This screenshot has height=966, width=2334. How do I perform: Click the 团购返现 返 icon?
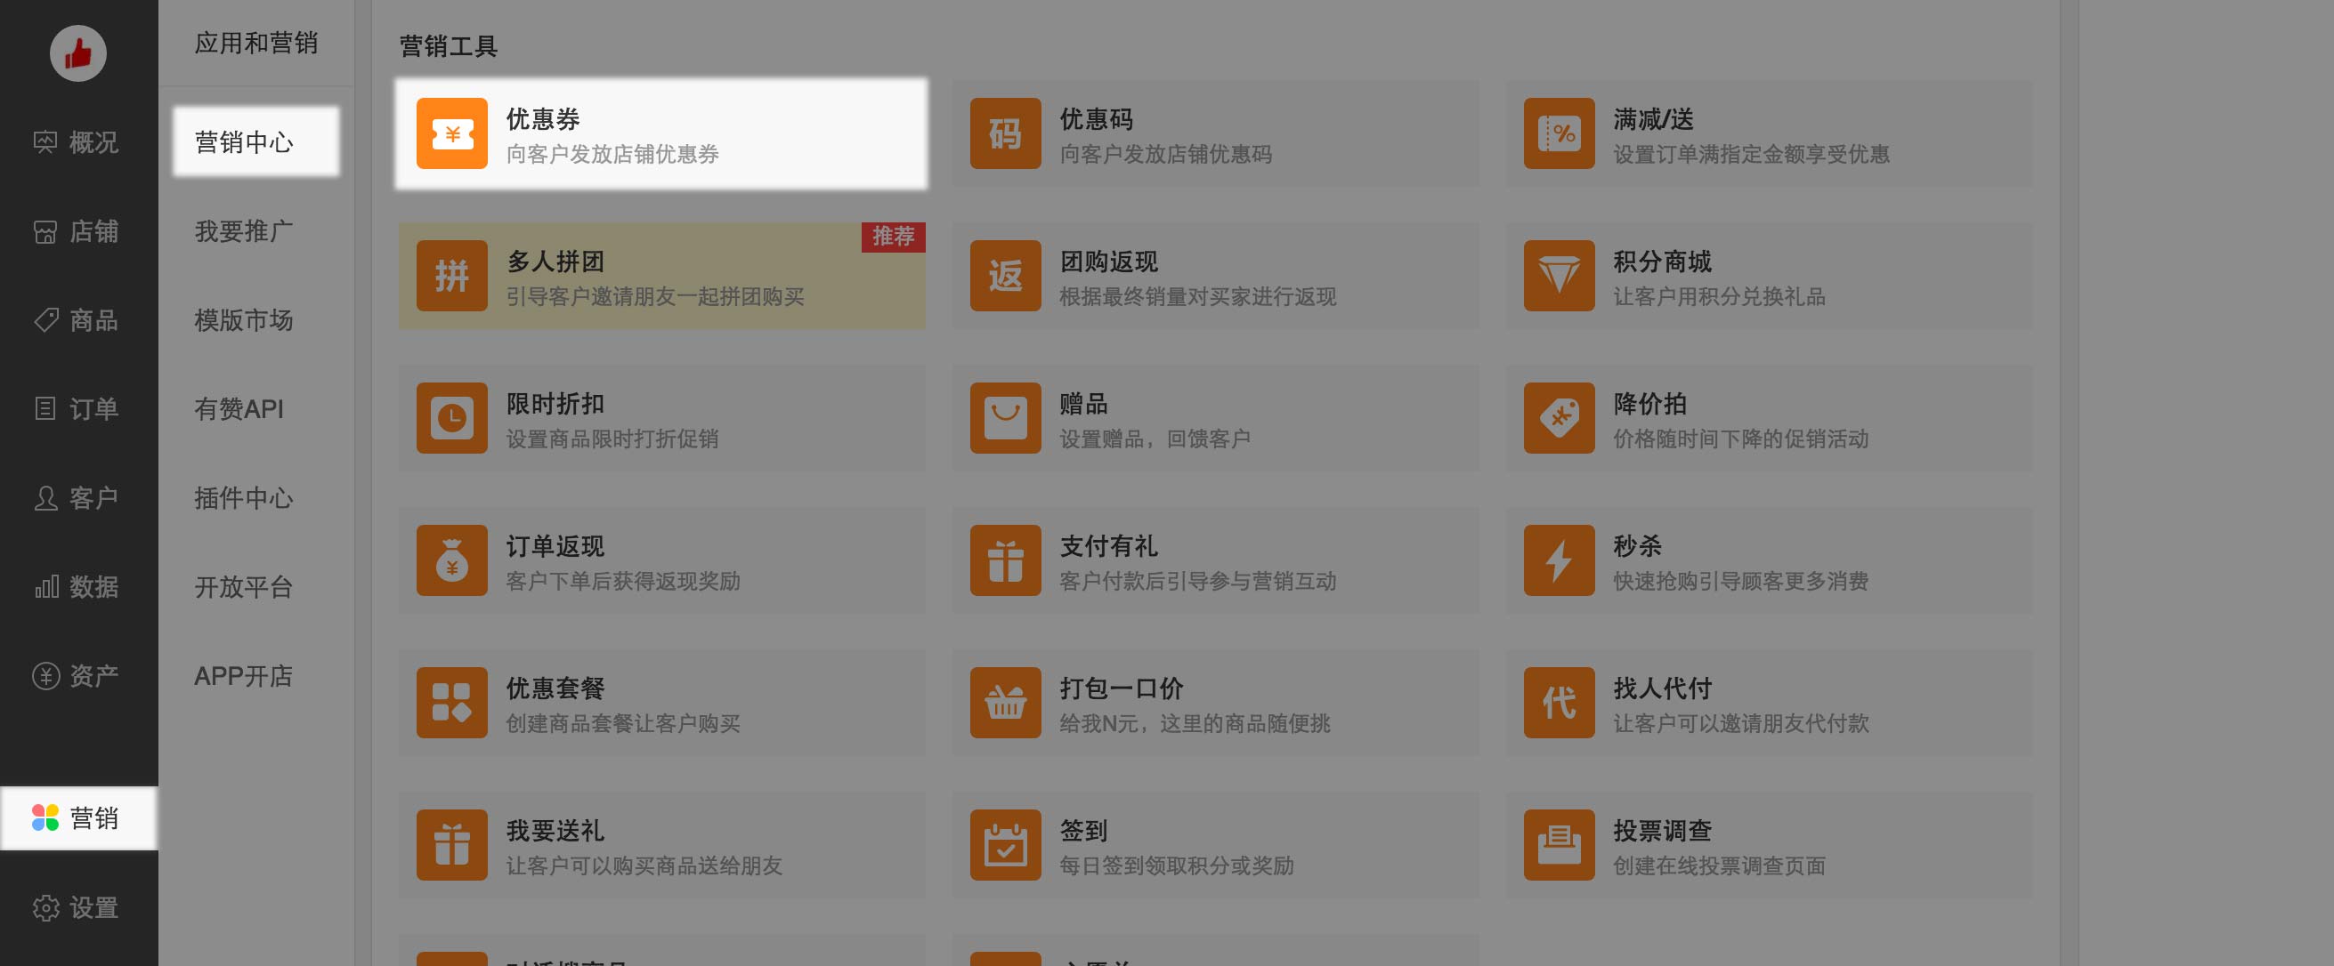(1005, 275)
